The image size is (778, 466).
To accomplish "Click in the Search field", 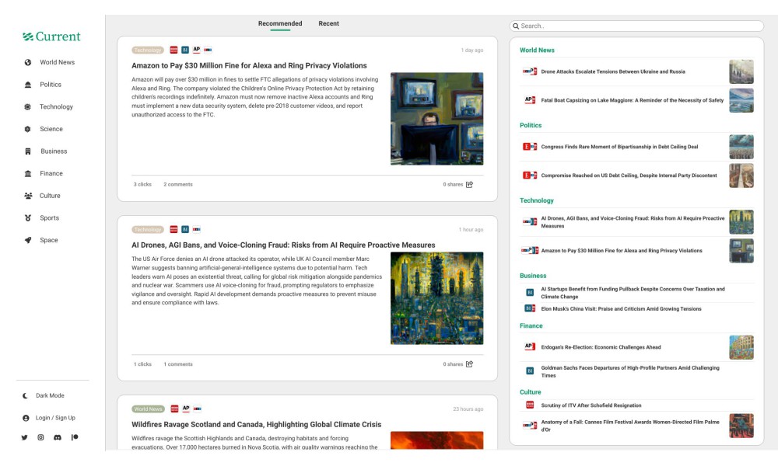I will pyautogui.click(x=636, y=26).
